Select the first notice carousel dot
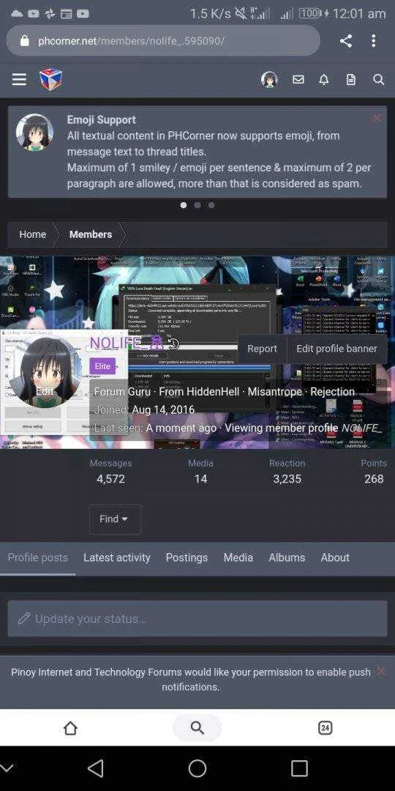This screenshot has height=791, width=395. (184, 205)
